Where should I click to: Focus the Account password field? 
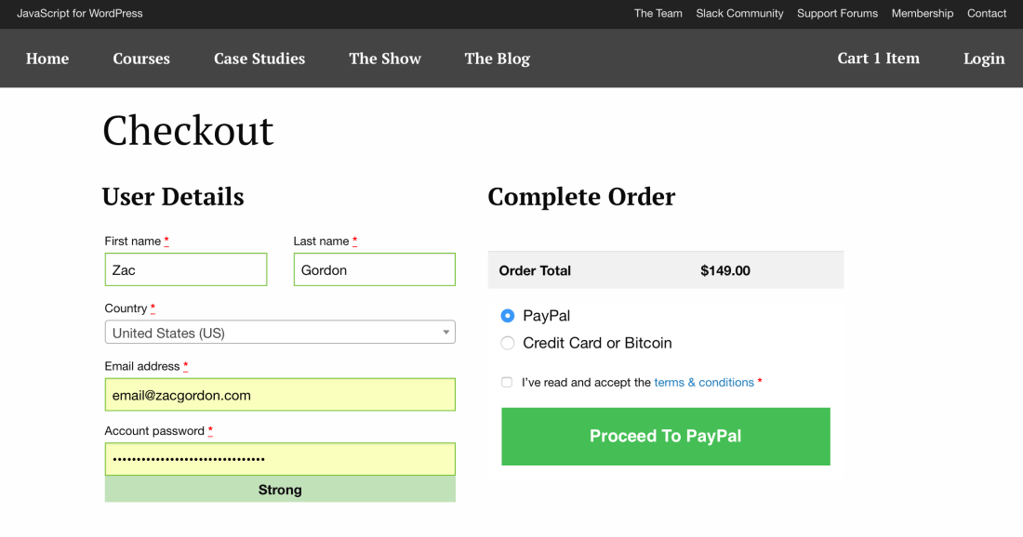[280, 459]
